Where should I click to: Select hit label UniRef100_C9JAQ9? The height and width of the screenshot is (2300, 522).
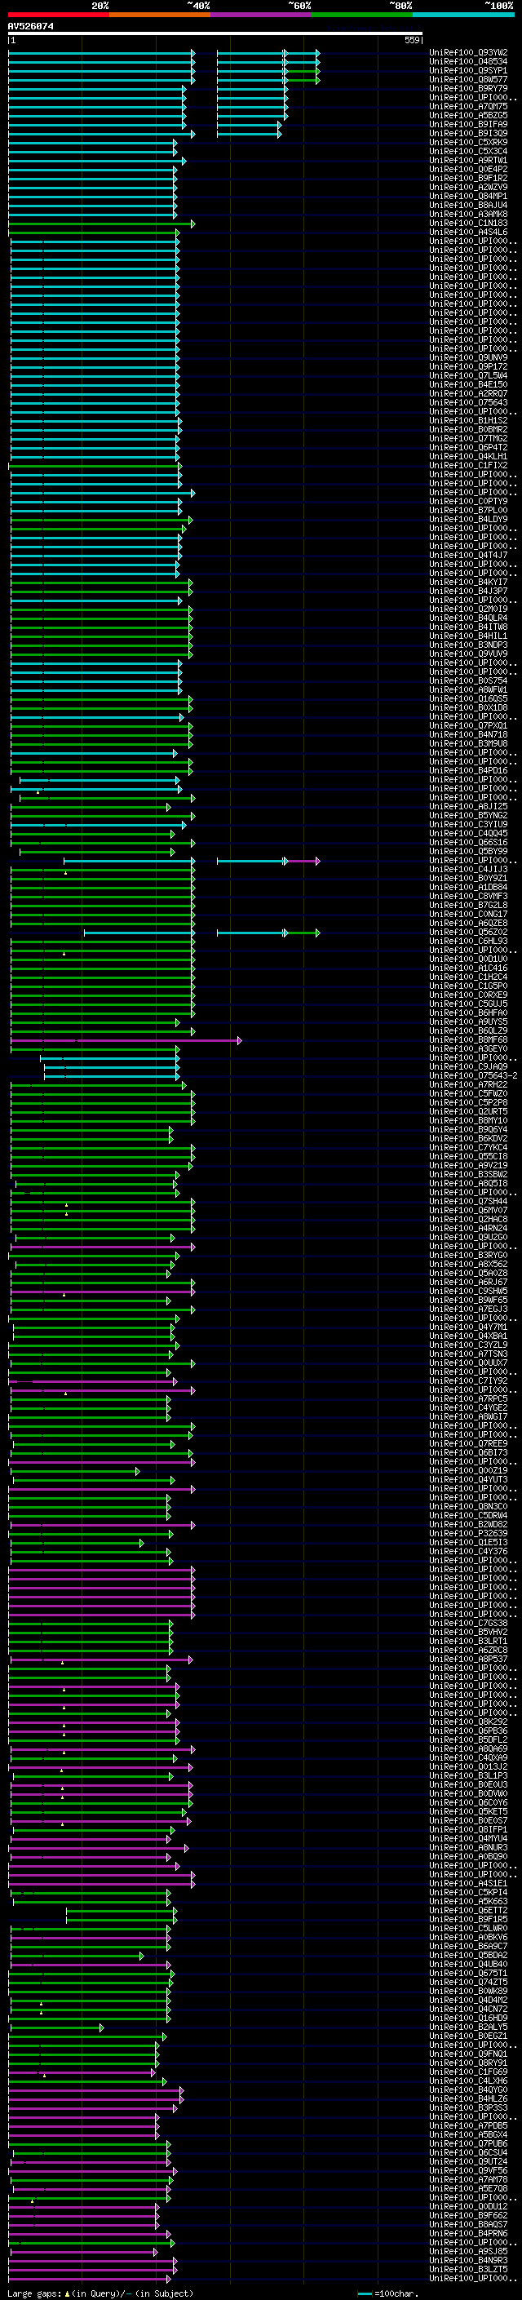[x=468, y=1067]
